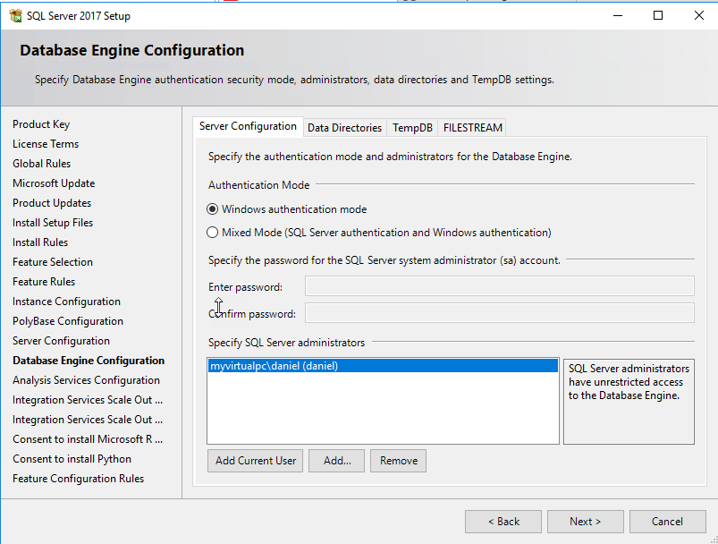Screen dimensions: 718x544
Task: Click the Database Engine Configuration step
Action: pyautogui.click(x=89, y=361)
